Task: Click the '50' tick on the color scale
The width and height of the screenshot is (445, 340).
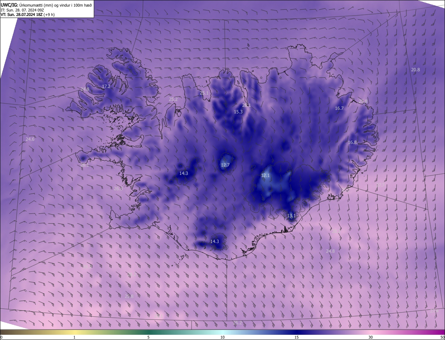Action: [x=442, y=338]
